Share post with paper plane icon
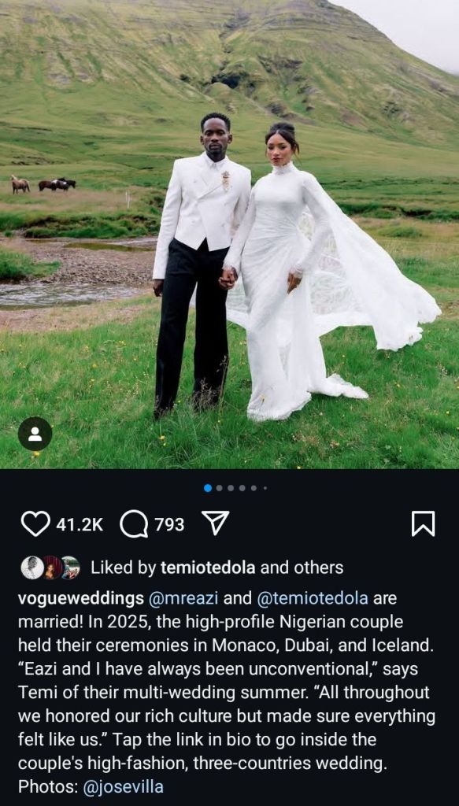Image resolution: width=459 pixels, height=806 pixels. (x=215, y=523)
